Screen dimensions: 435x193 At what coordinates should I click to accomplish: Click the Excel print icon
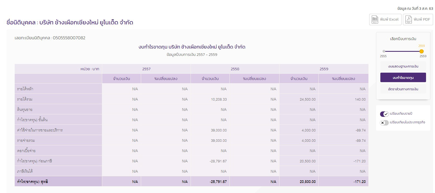(375, 20)
